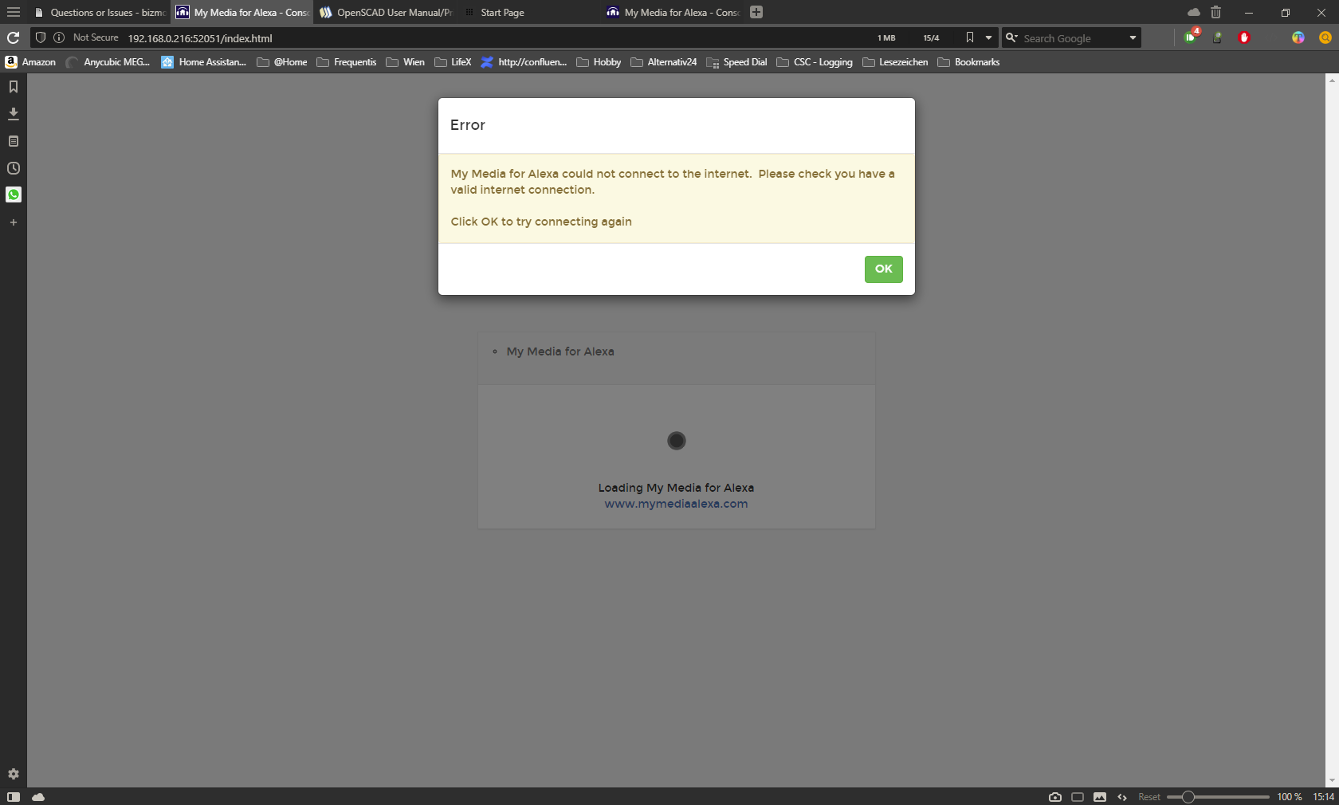View site info for Not Secure page
This screenshot has height=805, width=1339.
point(59,37)
